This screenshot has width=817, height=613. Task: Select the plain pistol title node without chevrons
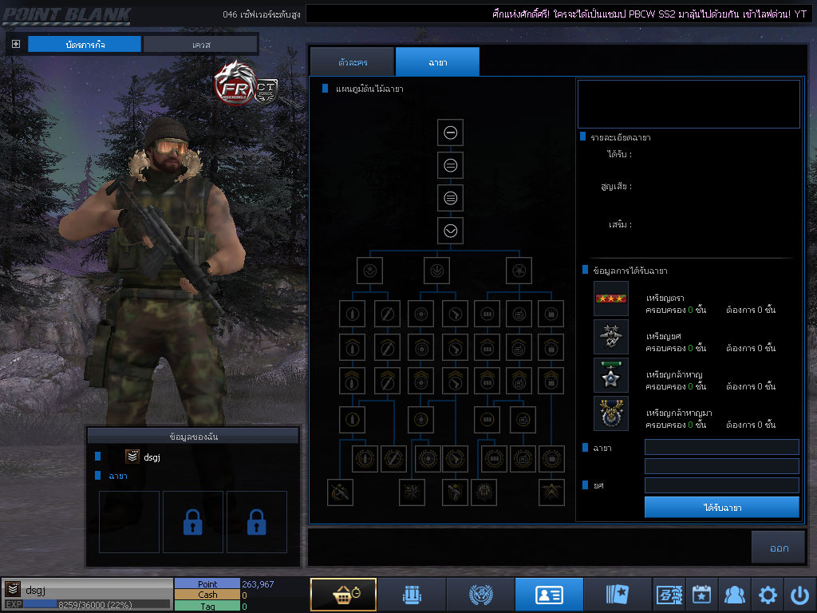[455, 314]
